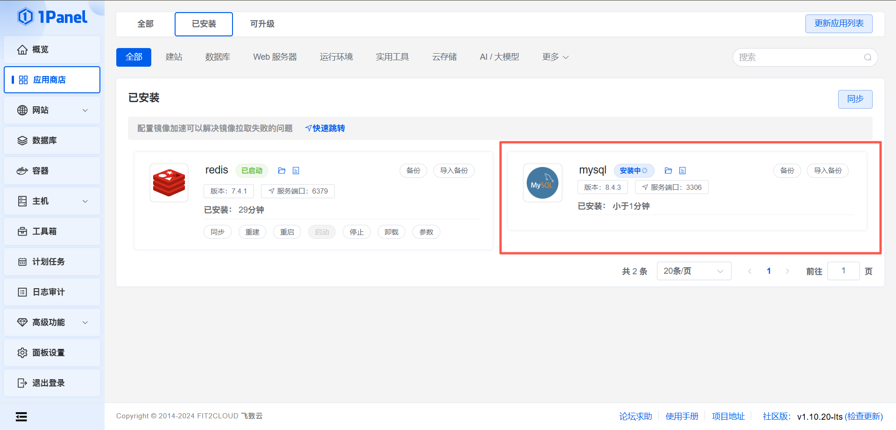The width and height of the screenshot is (896, 430).
Task: Click the redis app logo
Action: (169, 182)
